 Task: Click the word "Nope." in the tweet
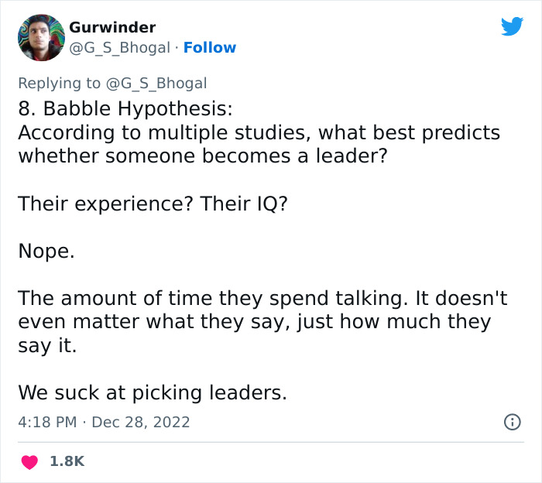click(x=46, y=251)
